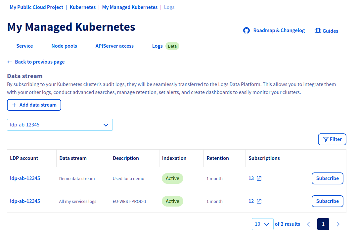Image resolution: width=357 pixels, height=239 pixels.
Task: Click the back arrow to previous page
Action: 9,62
